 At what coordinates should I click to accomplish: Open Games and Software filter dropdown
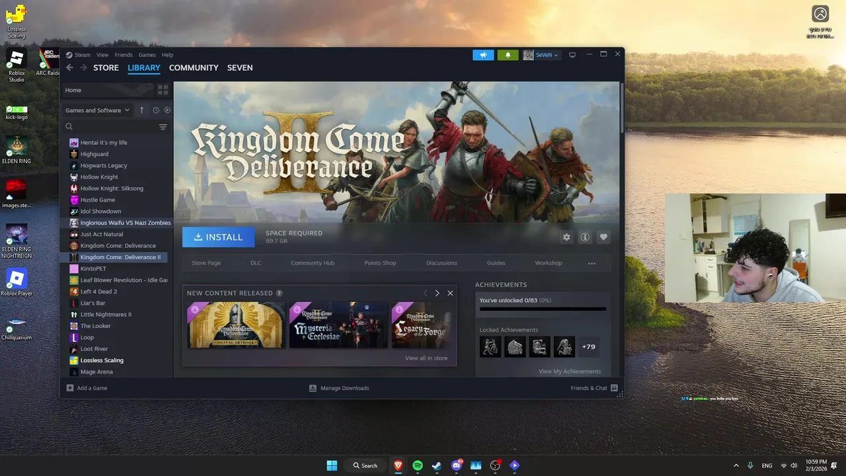(x=97, y=110)
